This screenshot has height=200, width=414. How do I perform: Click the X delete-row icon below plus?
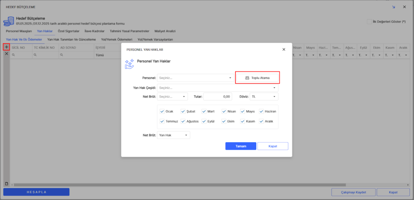(6, 54)
